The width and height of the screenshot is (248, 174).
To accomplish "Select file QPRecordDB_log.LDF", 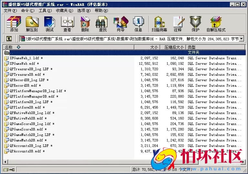I will click(x=124, y=80).
